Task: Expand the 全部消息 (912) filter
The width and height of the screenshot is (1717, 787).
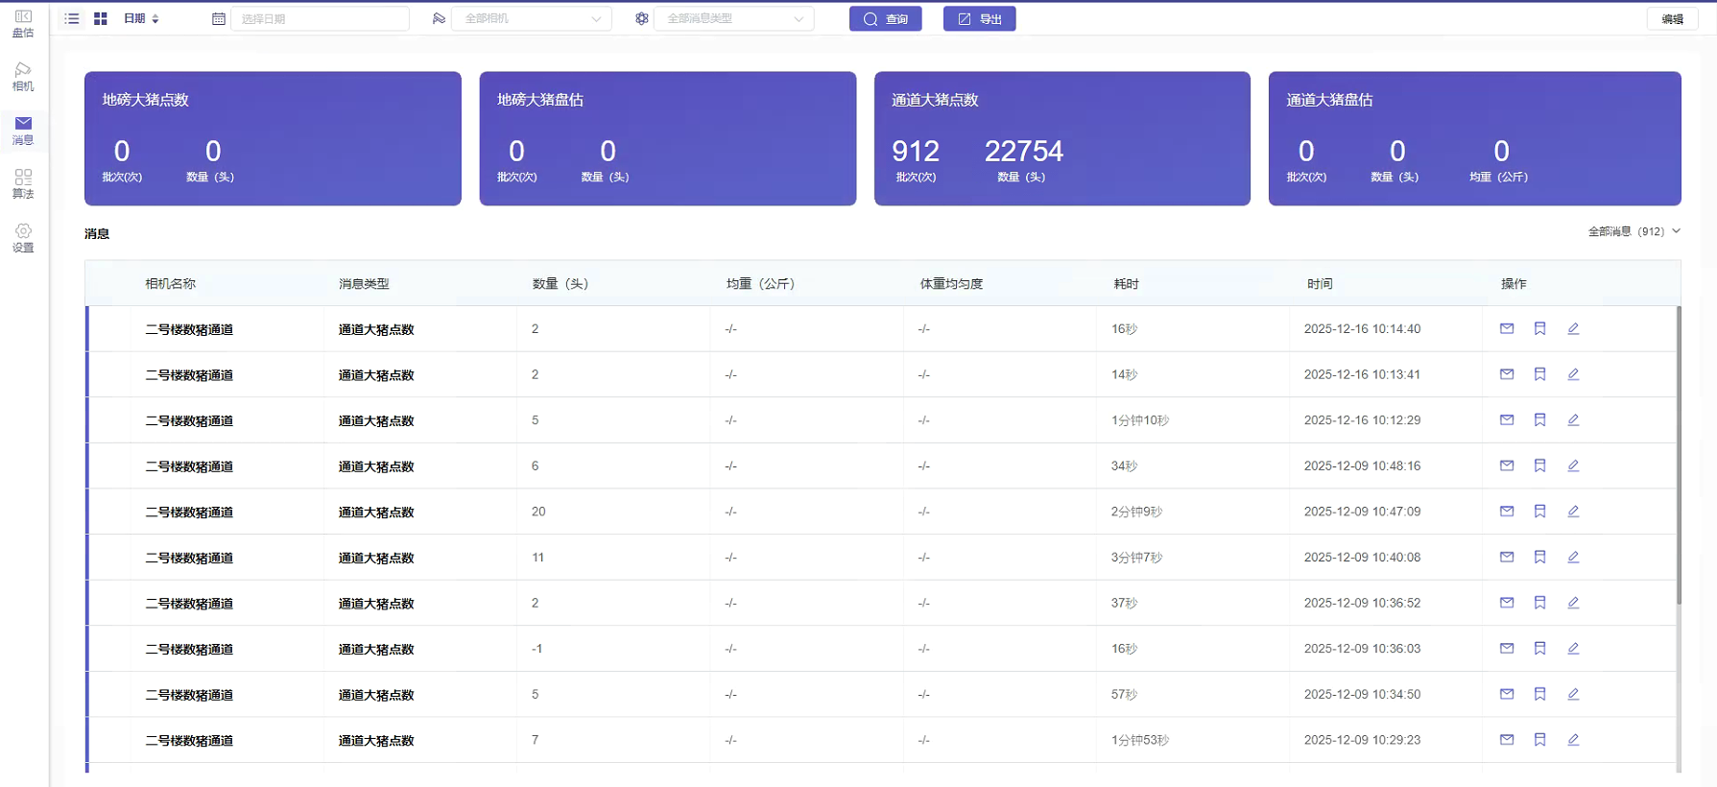Action: (1634, 231)
